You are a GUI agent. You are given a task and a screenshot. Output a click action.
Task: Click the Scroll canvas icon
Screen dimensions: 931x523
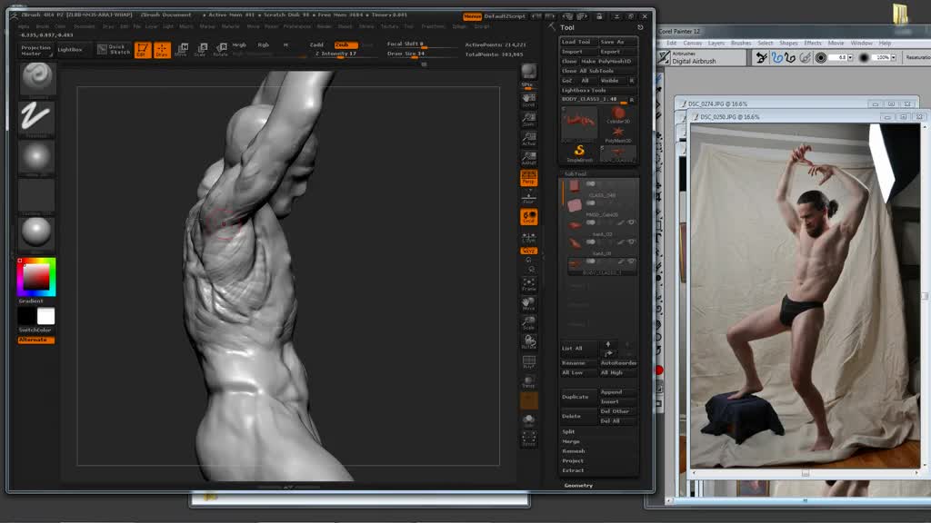tap(528, 100)
